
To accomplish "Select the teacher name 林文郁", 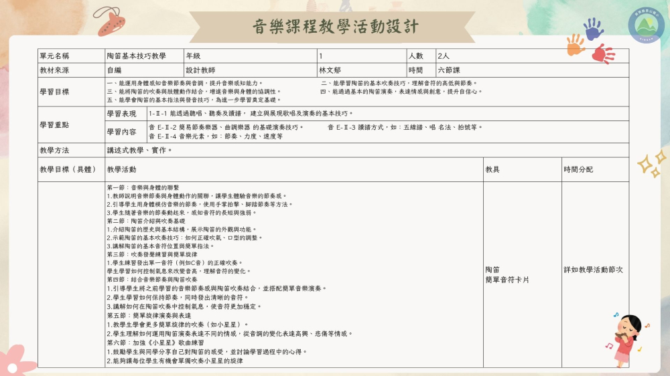I will pyautogui.click(x=330, y=70).
